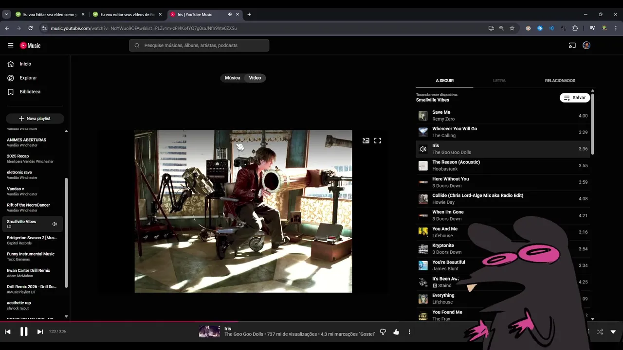The image size is (623, 350).
Task: Open Shazam browser extension
Action: point(540,28)
